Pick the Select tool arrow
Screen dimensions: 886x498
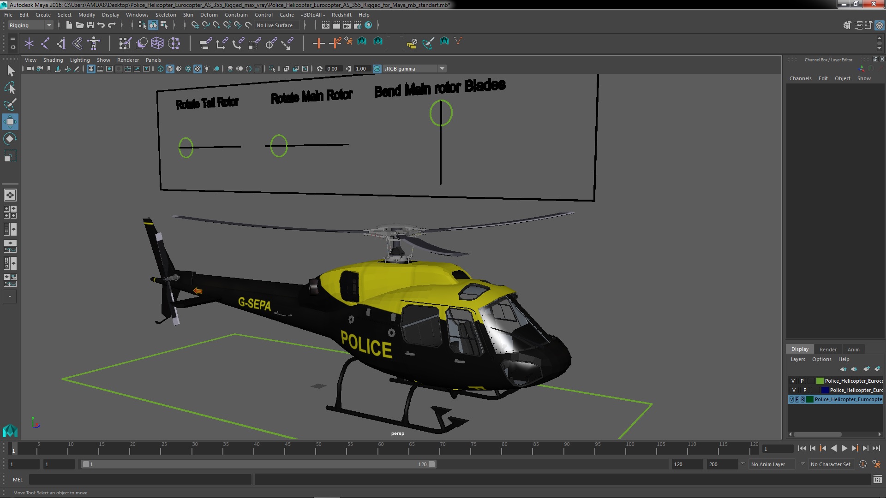[x=10, y=71]
